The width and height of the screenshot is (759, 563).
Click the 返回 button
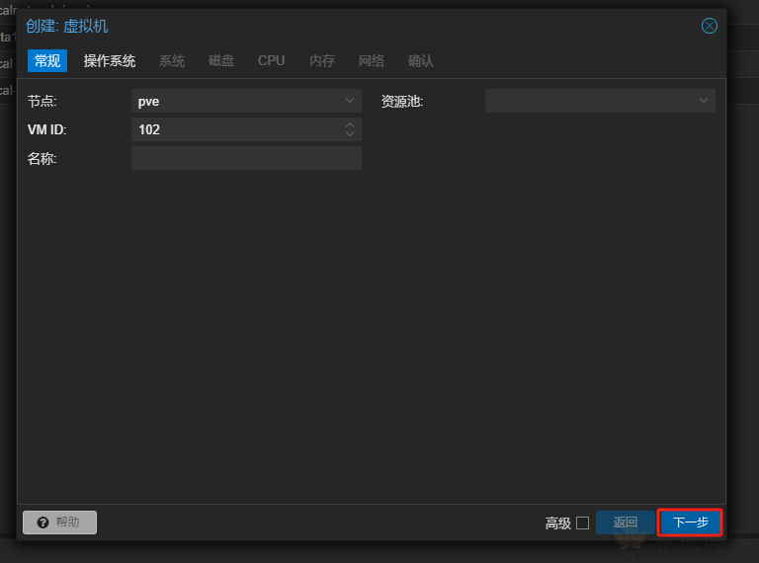pos(625,523)
